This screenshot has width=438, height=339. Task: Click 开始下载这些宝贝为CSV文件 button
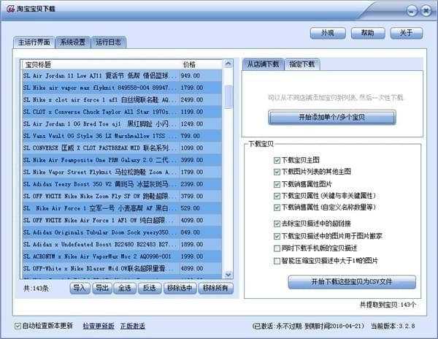(351, 282)
